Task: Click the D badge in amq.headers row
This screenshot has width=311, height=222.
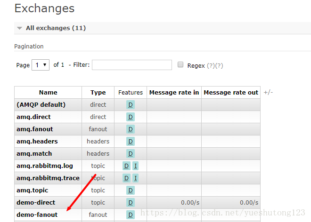Action: (x=131, y=141)
